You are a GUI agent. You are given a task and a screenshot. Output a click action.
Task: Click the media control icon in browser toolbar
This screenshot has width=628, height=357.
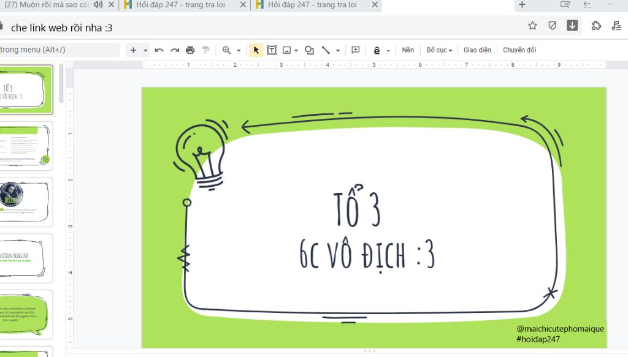coord(616,26)
